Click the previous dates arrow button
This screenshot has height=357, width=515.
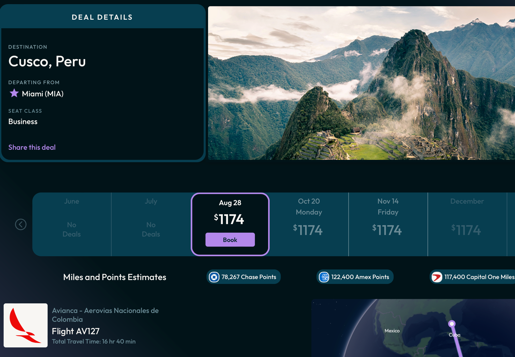point(21,224)
